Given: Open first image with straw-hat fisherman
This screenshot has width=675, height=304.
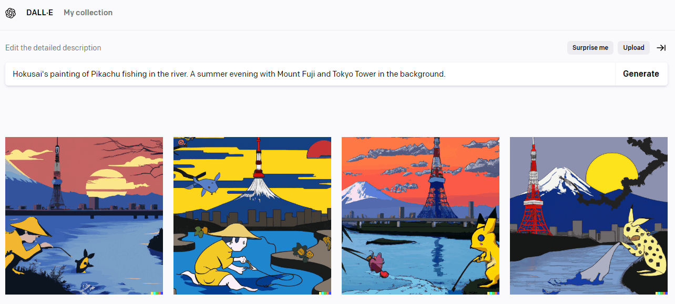Looking at the screenshot, I should pos(84,216).
